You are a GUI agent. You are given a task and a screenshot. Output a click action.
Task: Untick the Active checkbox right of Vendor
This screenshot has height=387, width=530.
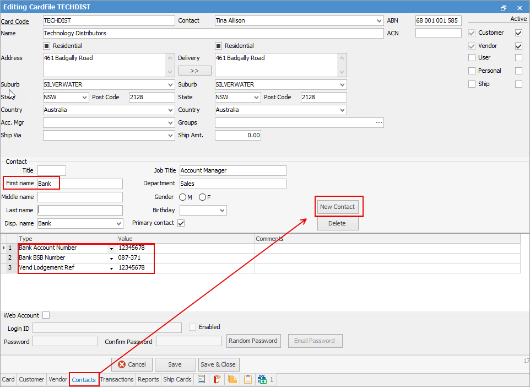point(518,46)
